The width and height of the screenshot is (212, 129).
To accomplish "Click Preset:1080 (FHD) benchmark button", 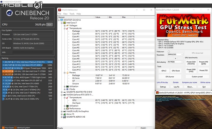I will point(191,71).
